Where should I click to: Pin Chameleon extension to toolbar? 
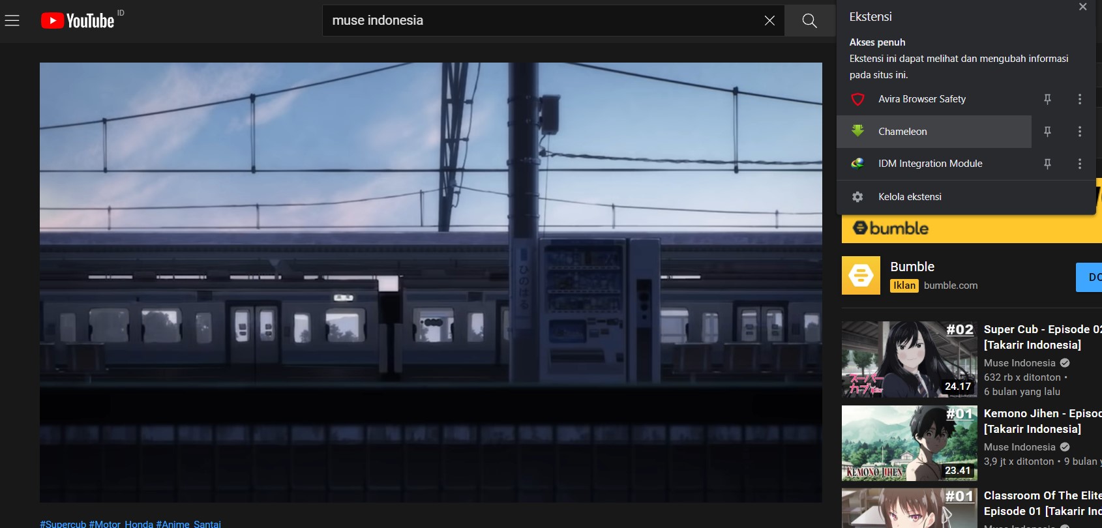pyautogui.click(x=1047, y=132)
